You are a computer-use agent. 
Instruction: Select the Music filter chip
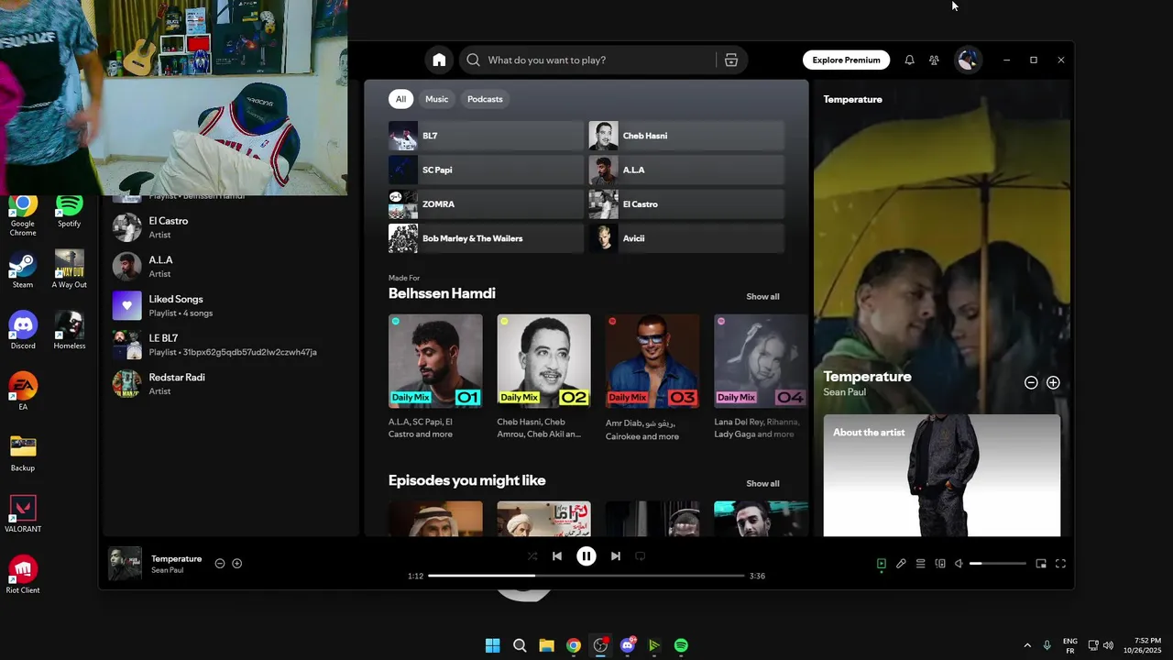pyautogui.click(x=437, y=99)
